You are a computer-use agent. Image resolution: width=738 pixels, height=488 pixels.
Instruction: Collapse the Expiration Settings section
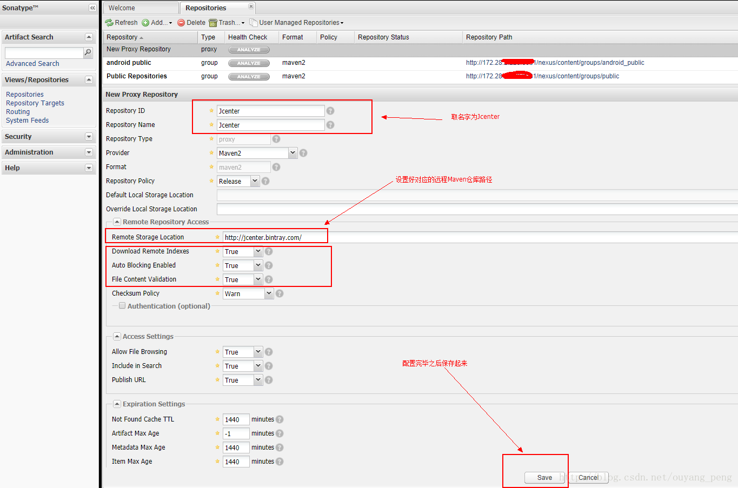pyautogui.click(x=117, y=404)
